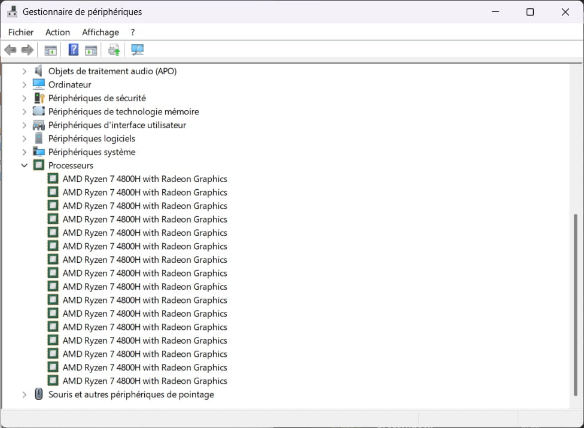Select Périphériques système label

coord(92,152)
